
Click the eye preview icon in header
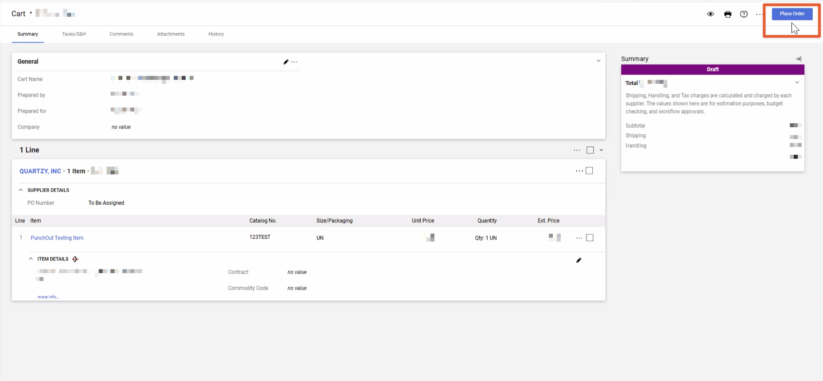[x=710, y=14]
